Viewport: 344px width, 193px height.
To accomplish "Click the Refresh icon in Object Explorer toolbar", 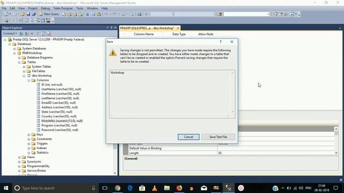I will 43,33.
